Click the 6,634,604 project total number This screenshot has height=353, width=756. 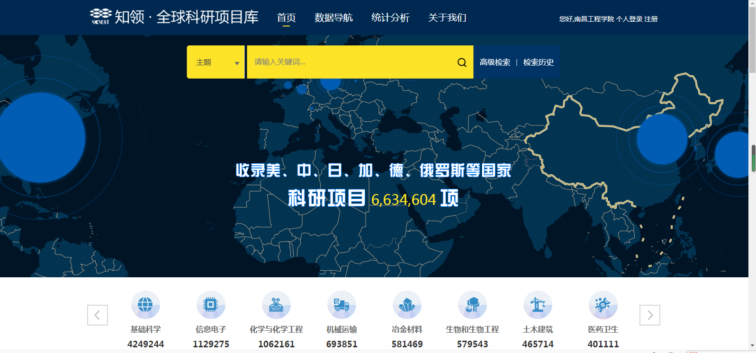[404, 200]
